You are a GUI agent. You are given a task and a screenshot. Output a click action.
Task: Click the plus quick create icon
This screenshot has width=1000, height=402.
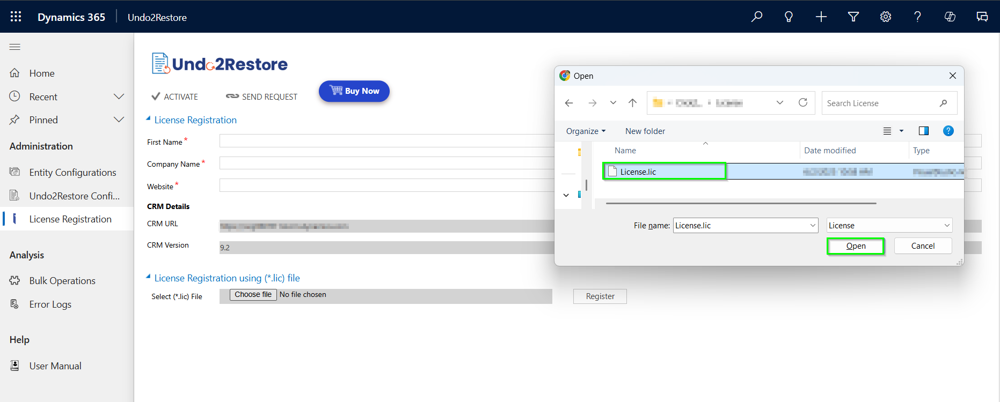pos(821,17)
